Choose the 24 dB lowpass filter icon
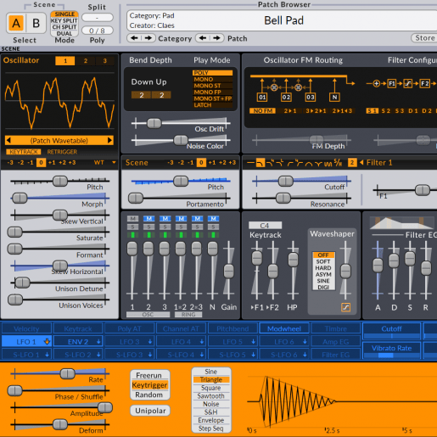This screenshot has width=437, height=437. pyautogui.click(x=270, y=163)
